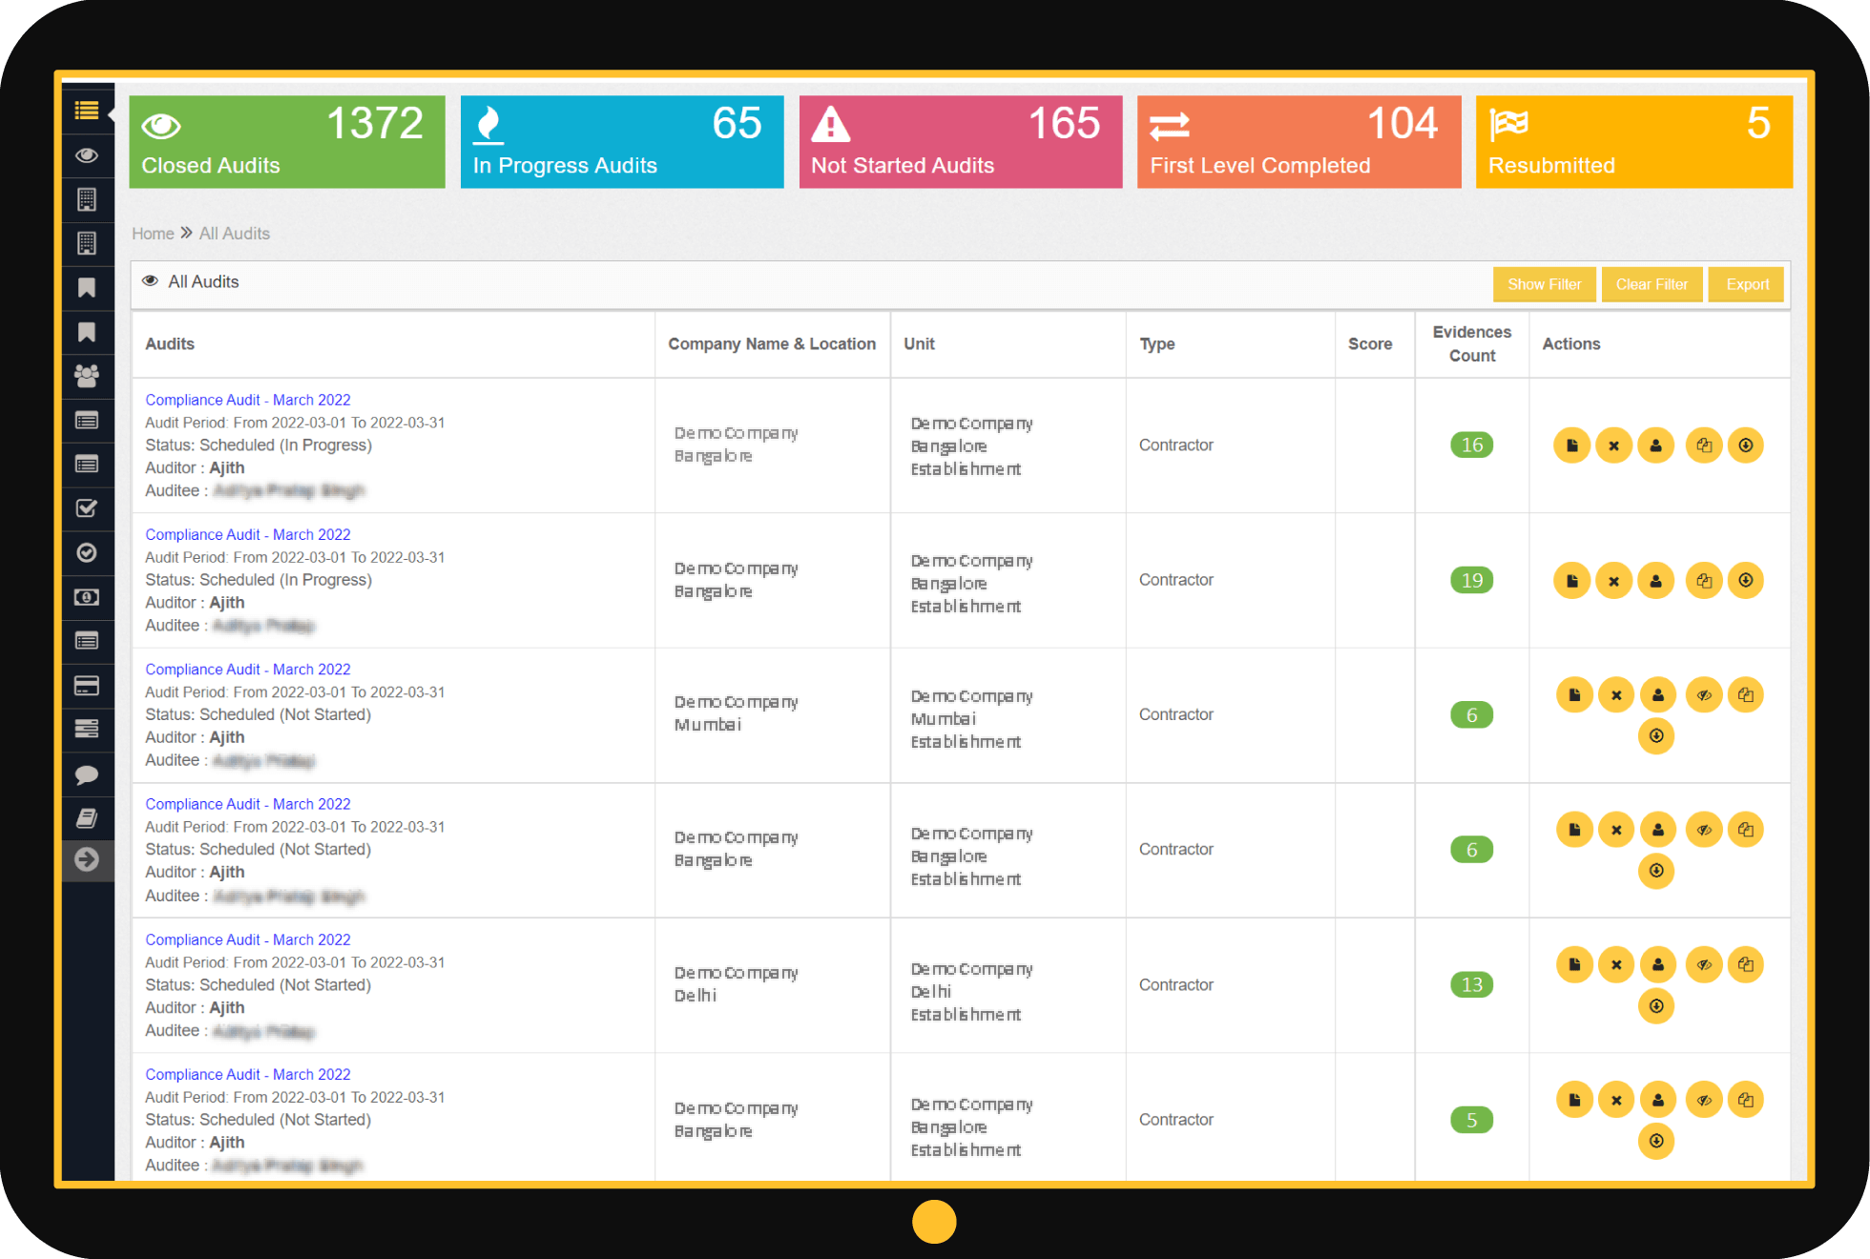Select the group/users icon in sidebar

click(87, 377)
